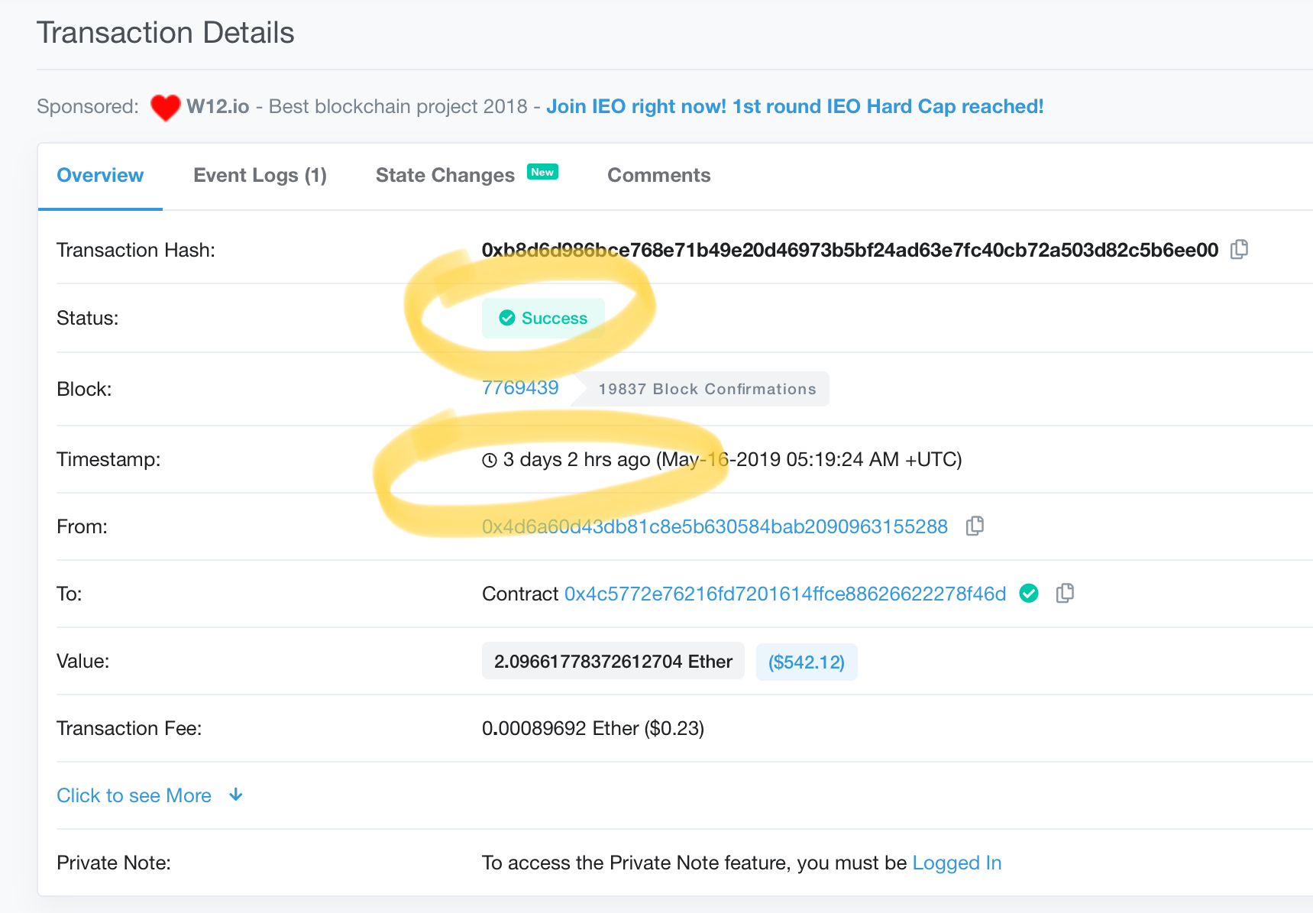Switch to the Comments tab
The image size is (1313, 913).
tap(658, 175)
